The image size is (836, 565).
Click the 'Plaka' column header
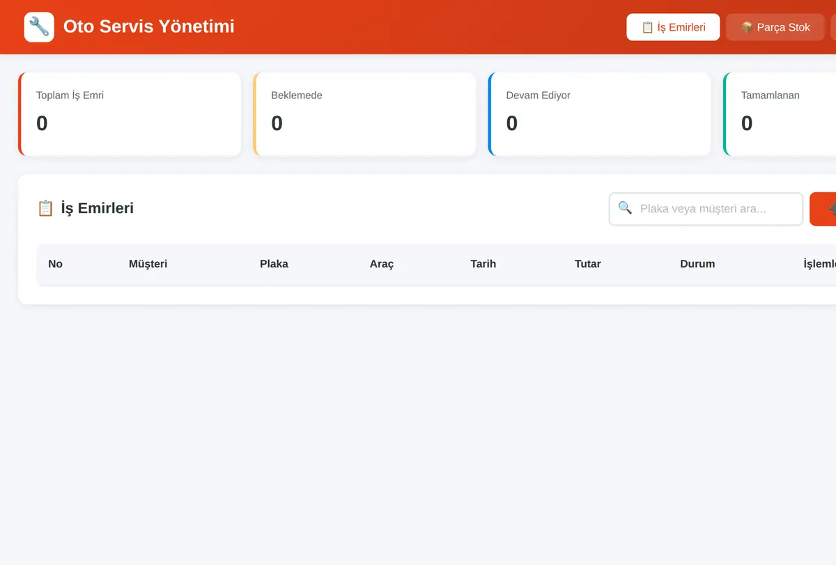[x=274, y=264]
